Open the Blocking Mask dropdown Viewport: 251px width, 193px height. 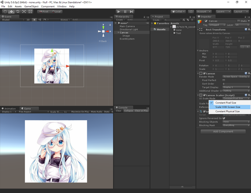235,125
